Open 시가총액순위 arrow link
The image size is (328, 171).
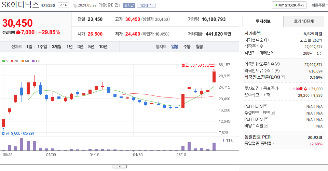[269, 40]
